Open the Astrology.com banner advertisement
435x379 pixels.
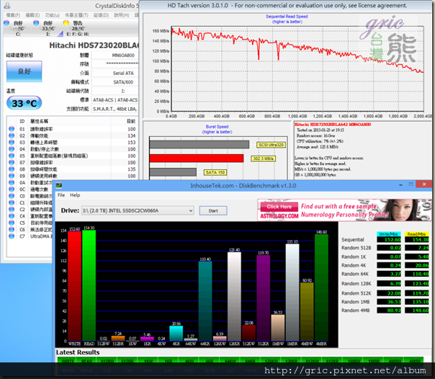pyautogui.click(x=344, y=210)
